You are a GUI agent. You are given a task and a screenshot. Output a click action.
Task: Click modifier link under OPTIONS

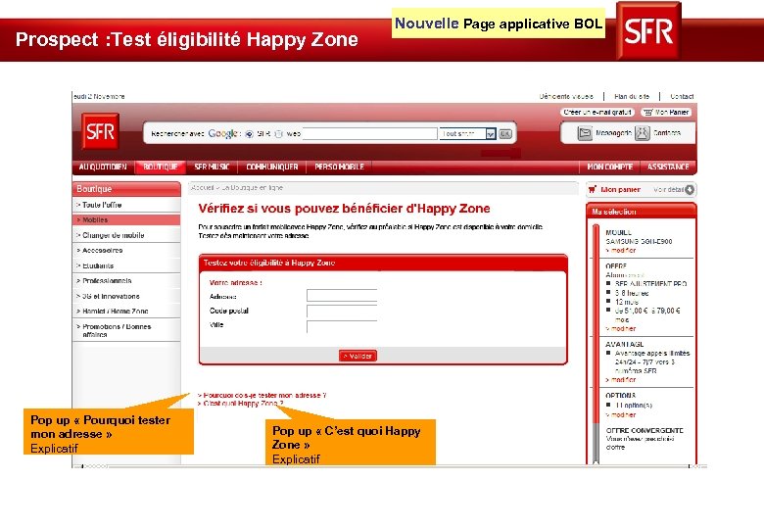[621, 415]
